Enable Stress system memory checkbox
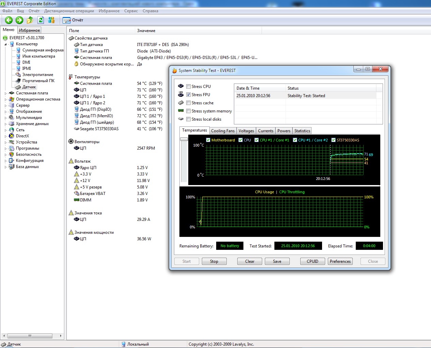431x348 pixels. point(188,111)
